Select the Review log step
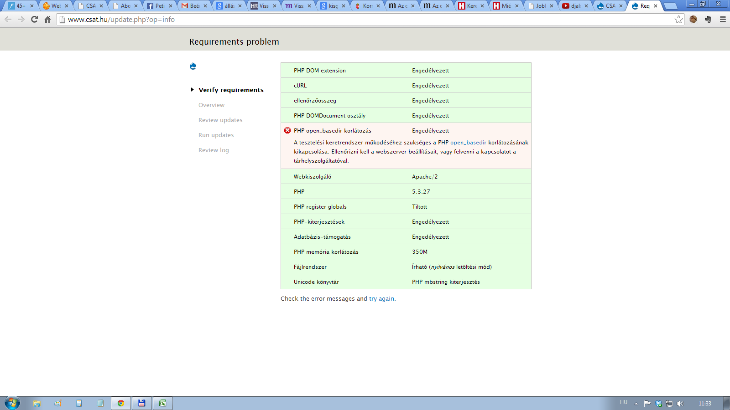The image size is (730, 410). click(x=214, y=150)
